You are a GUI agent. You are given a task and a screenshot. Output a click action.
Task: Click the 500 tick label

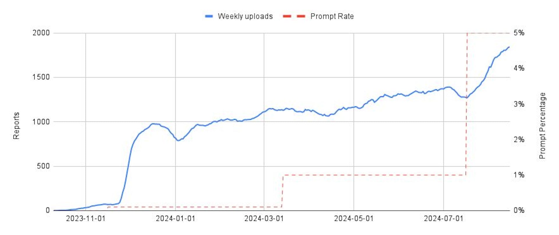click(43, 166)
